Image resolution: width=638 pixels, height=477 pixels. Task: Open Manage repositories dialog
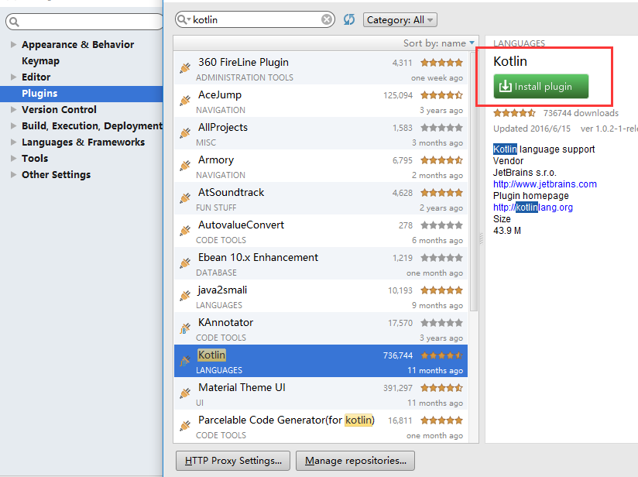click(x=355, y=460)
